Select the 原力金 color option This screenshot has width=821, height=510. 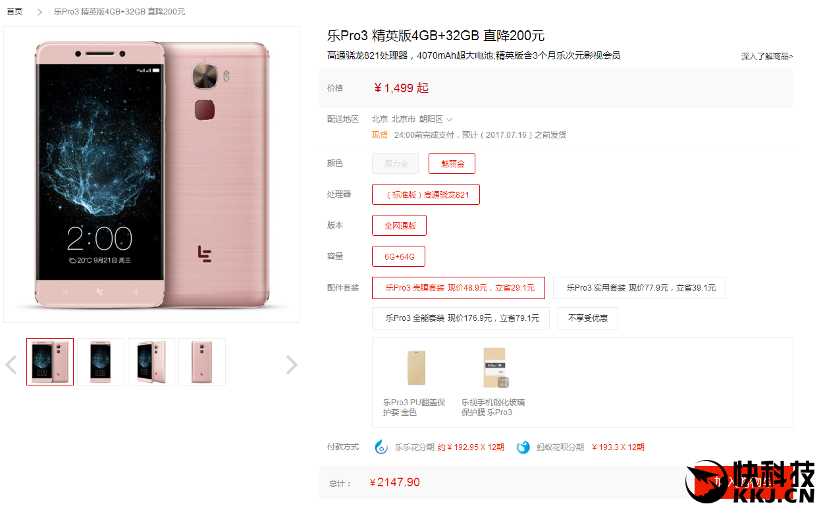click(x=396, y=163)
